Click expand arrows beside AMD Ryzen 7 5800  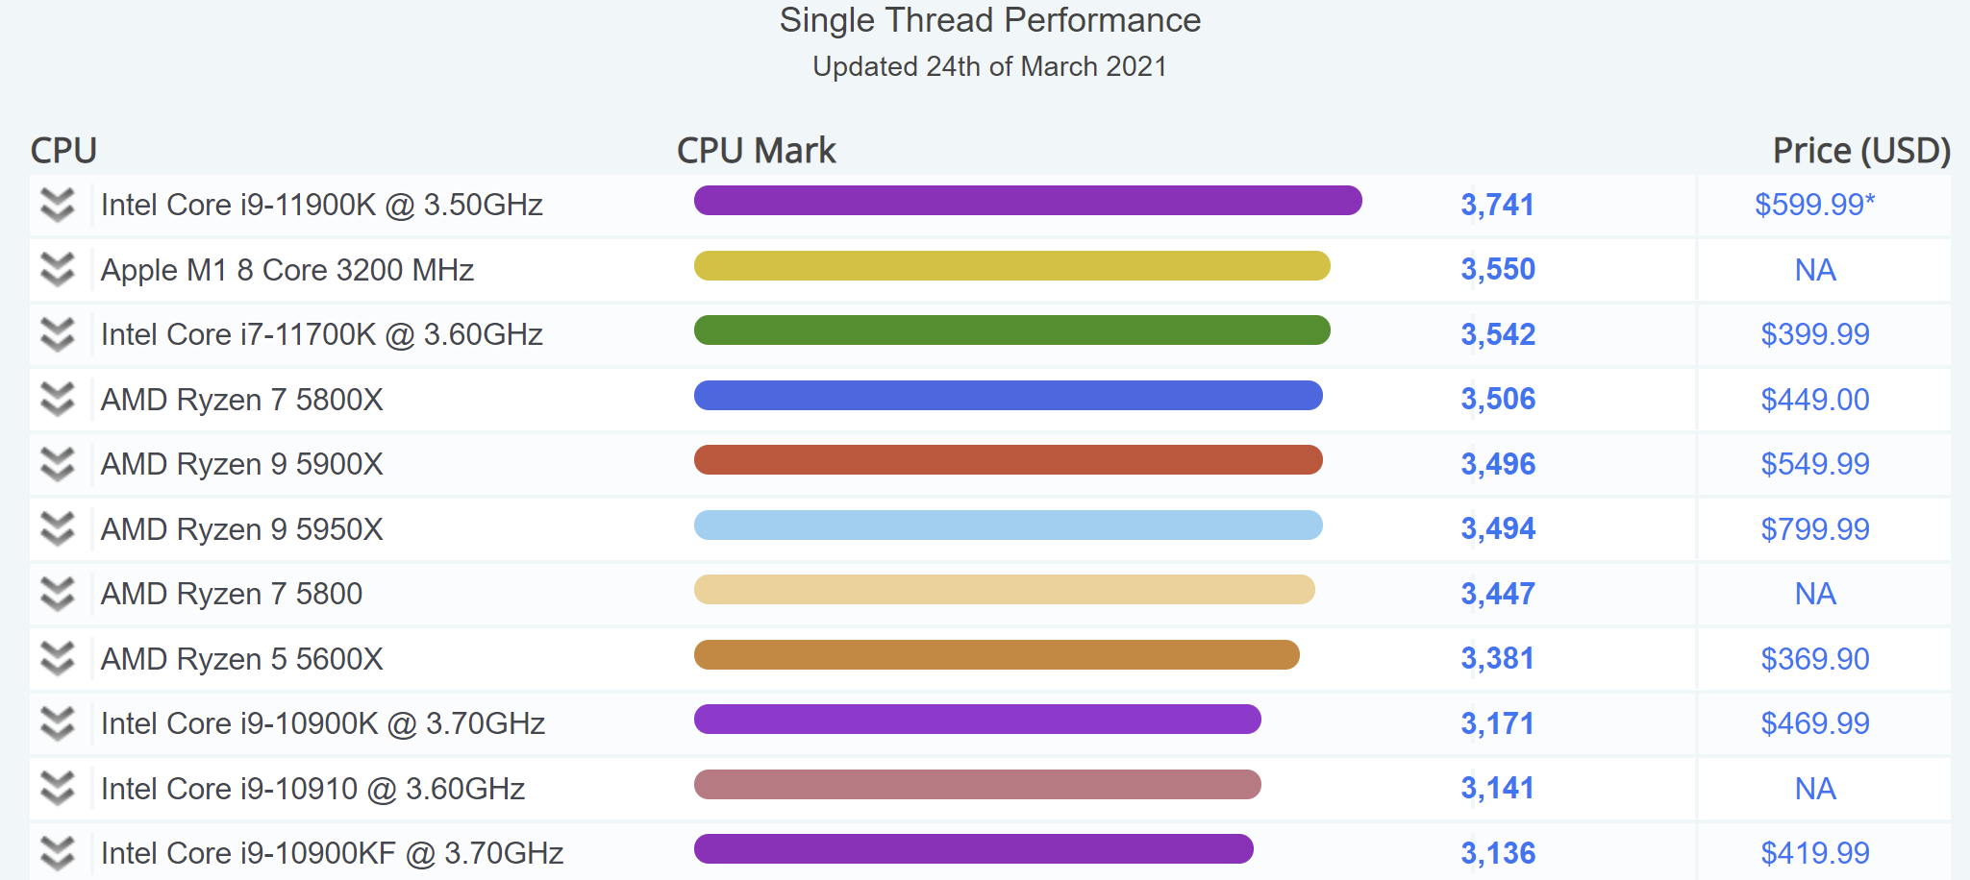(58, 594)
